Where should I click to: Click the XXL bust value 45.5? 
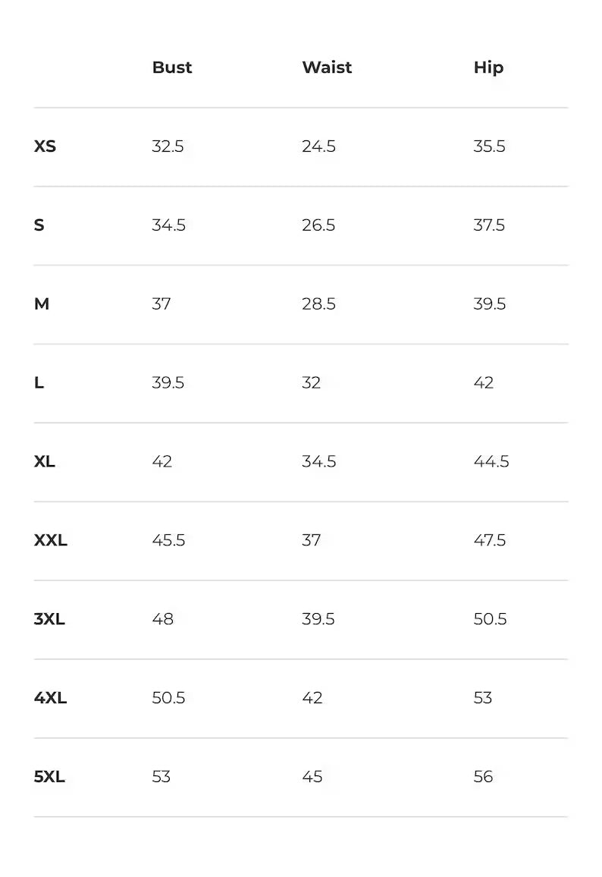pyautogui.click(x=168, y=541)
